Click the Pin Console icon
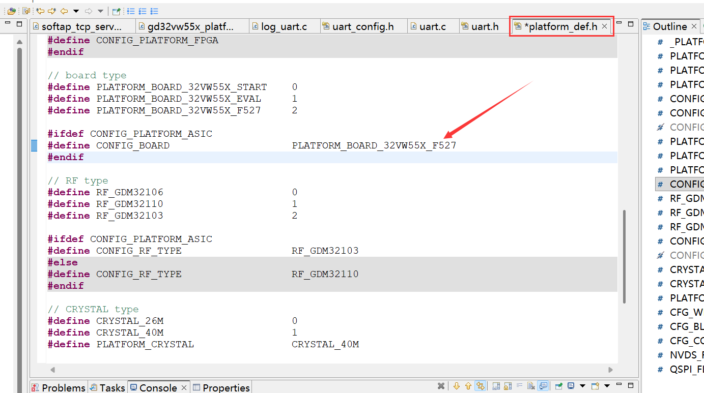The width and height of the screenshot is (704, 393). 558,386
